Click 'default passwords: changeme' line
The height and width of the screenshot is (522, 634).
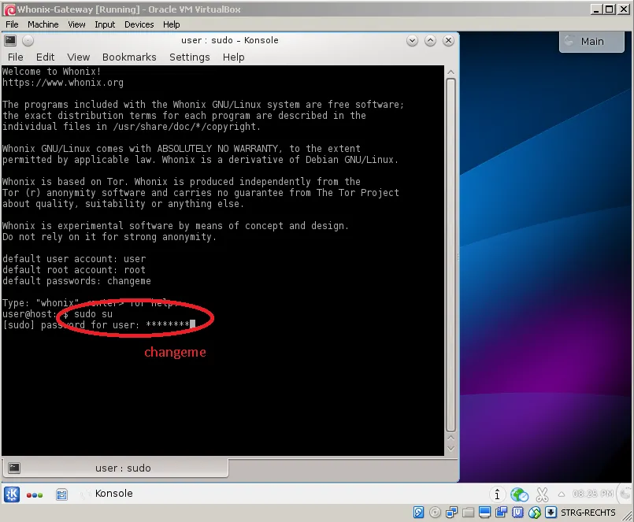[76, 281]
